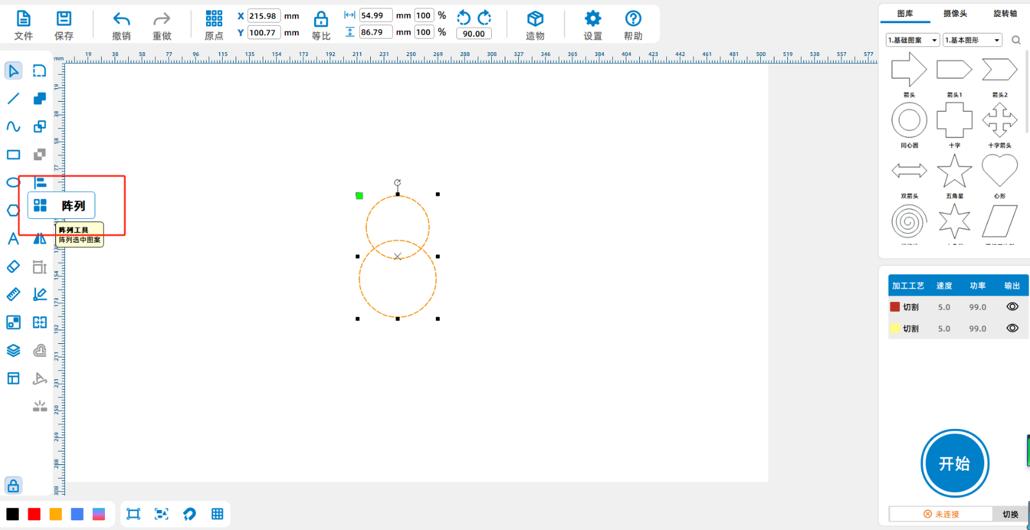This screenshot has height=530, width=1030.
Task: Click the Redo (重做) icon
Action: pyautogui.click(x=162, y=19)
